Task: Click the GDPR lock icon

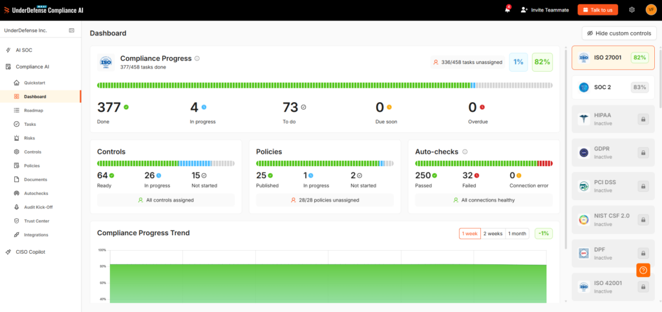Action: coord(643,152)
